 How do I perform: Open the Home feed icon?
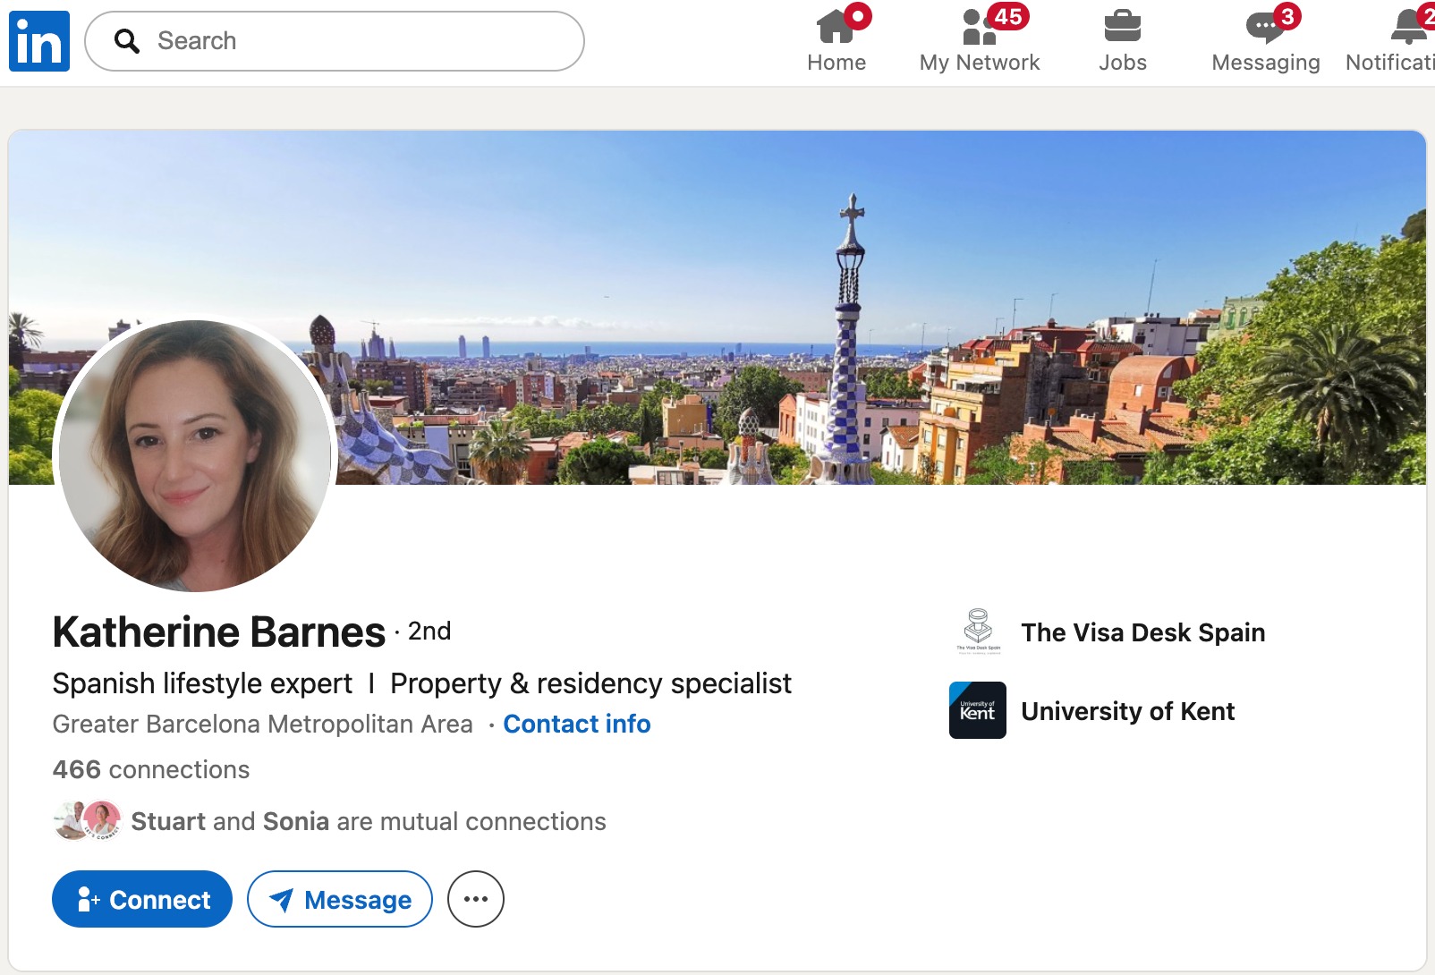(836, 29)
